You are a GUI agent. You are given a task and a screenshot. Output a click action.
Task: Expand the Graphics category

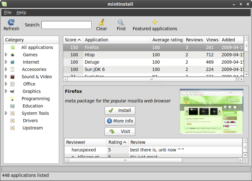pos(6,91)
